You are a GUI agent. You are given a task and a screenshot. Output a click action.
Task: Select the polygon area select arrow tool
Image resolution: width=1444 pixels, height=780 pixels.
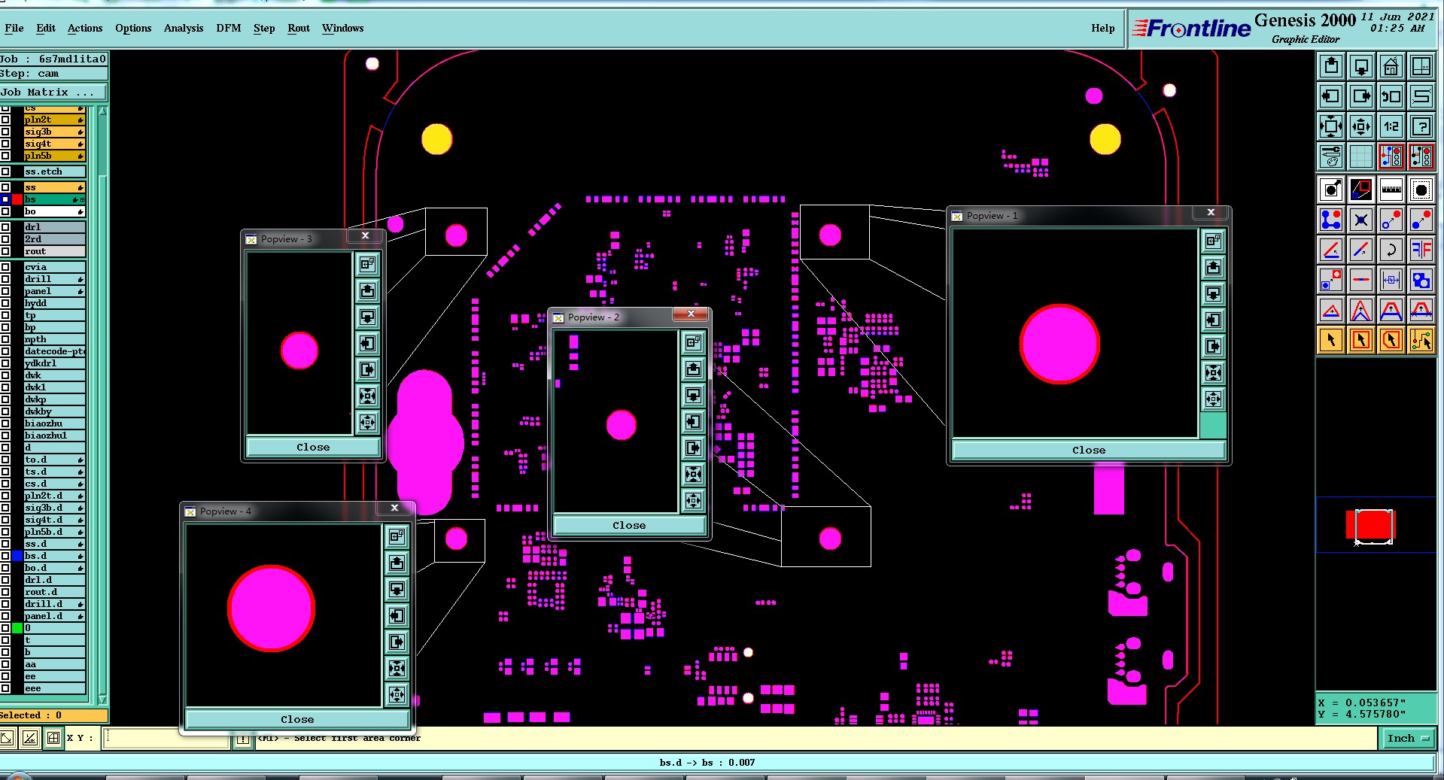tap(1391, 340)
